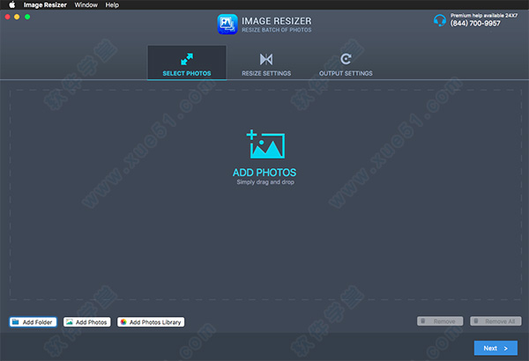Click the Add Folder button
529x361 pixels.
tap(34, 322)
